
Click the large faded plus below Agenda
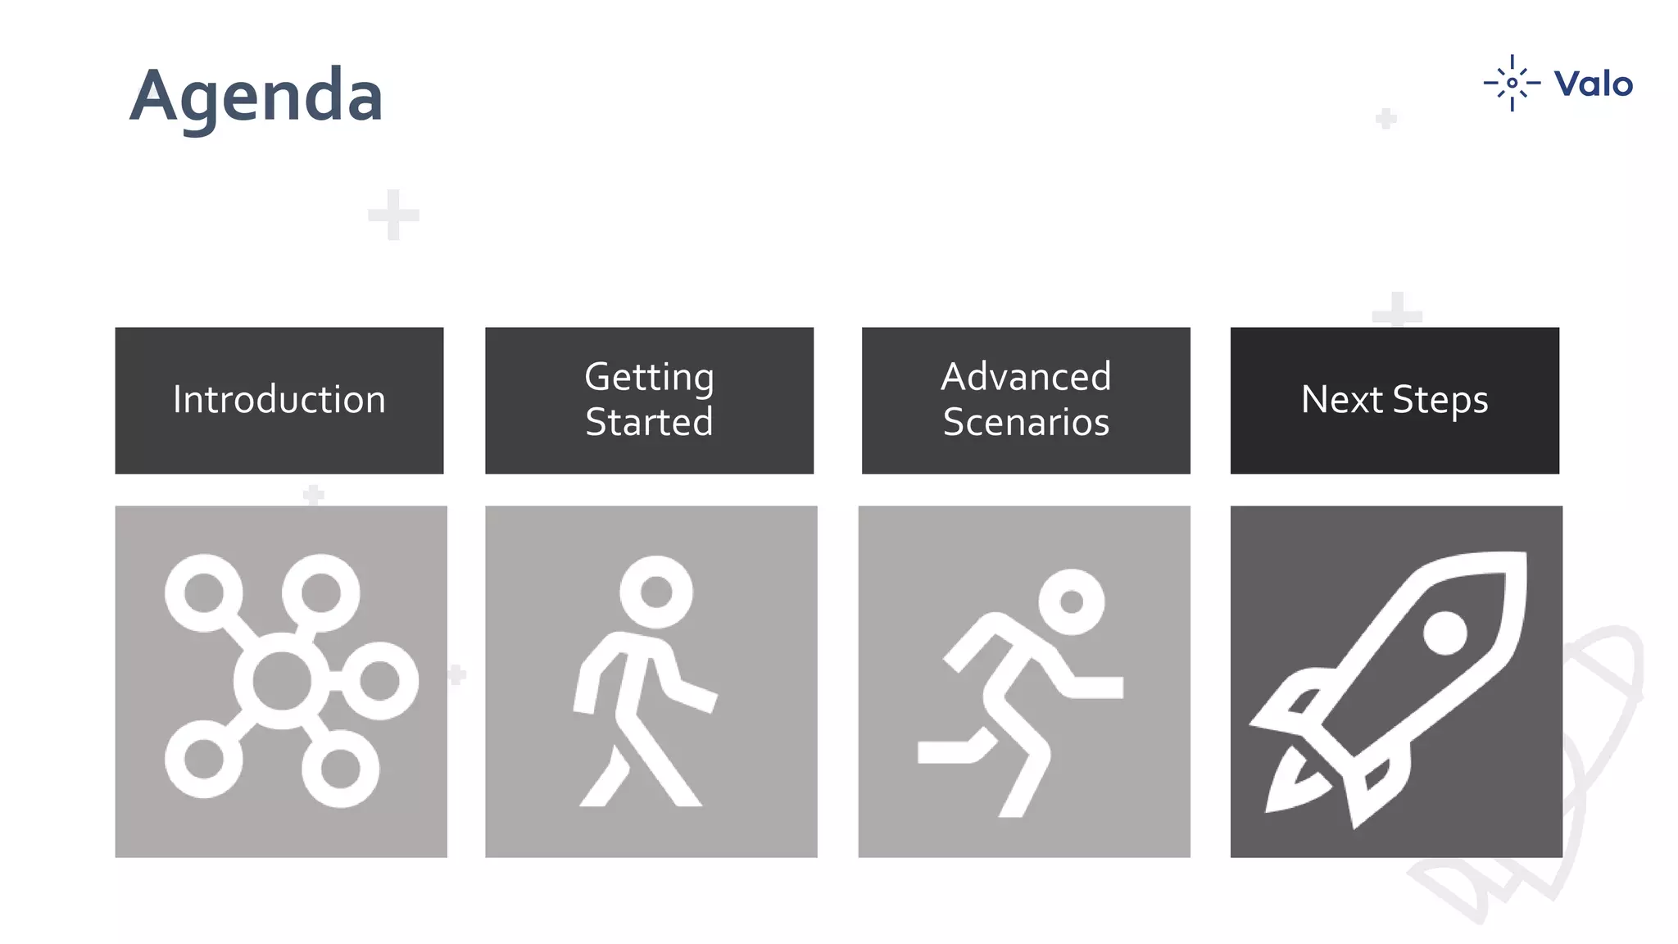393,215
